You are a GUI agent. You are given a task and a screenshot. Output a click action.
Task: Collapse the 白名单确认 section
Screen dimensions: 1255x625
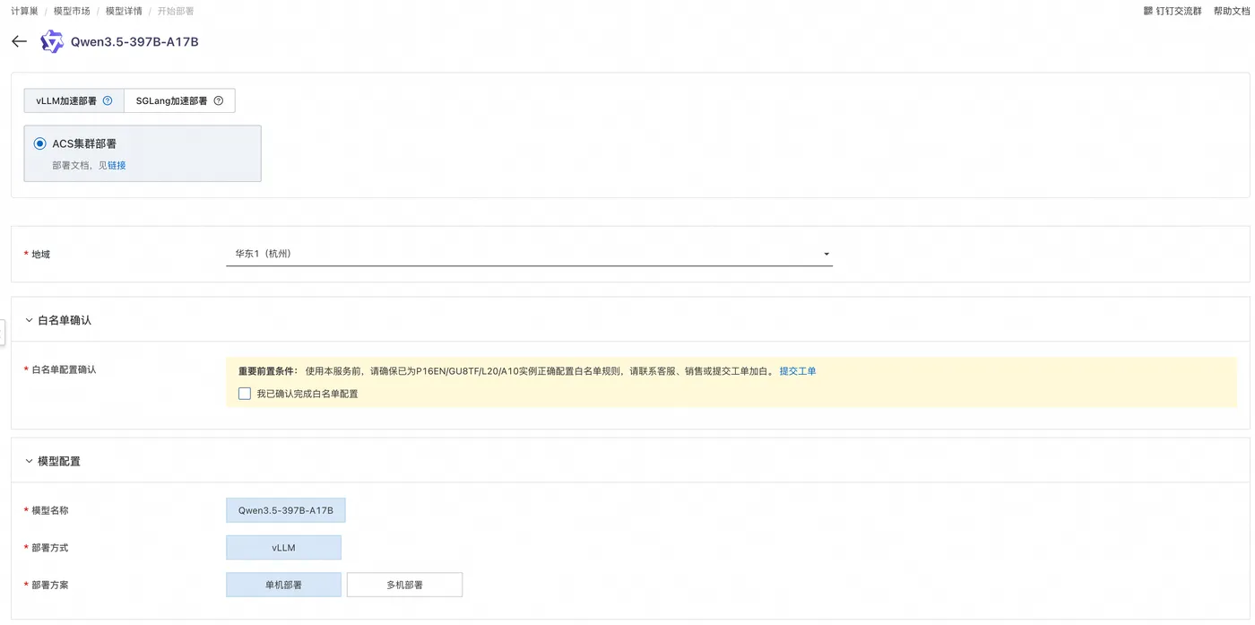coord(29,320)
